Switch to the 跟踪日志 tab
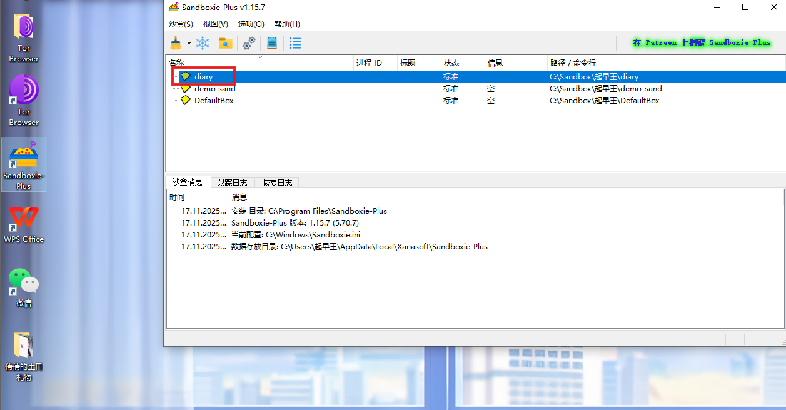 (232, 182)
